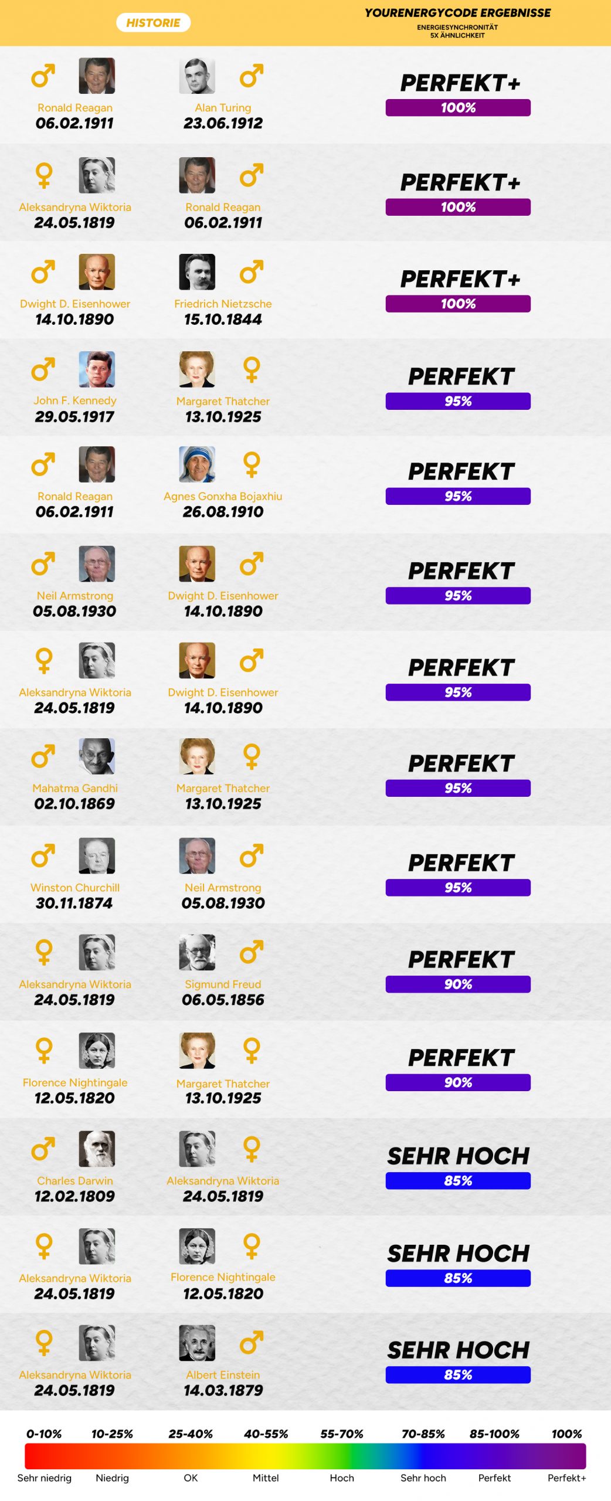
Task: Click the Charles Darwin name link
Action: (x=75, y=1181)
